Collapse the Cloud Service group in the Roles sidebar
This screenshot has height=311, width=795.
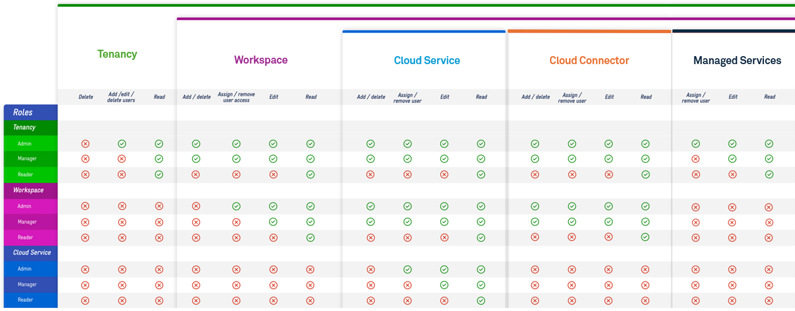tap(32, 253)
